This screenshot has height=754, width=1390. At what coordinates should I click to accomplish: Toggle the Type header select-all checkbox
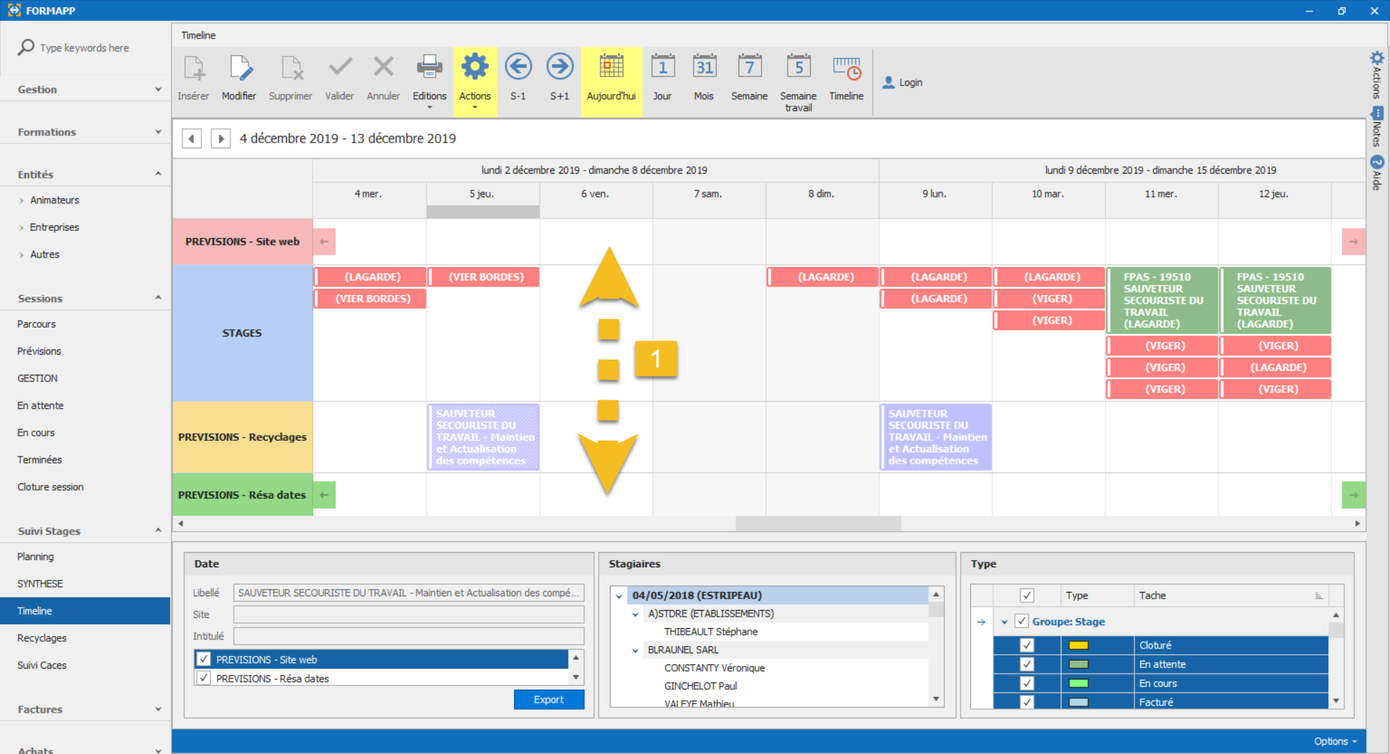(1027, 596)
